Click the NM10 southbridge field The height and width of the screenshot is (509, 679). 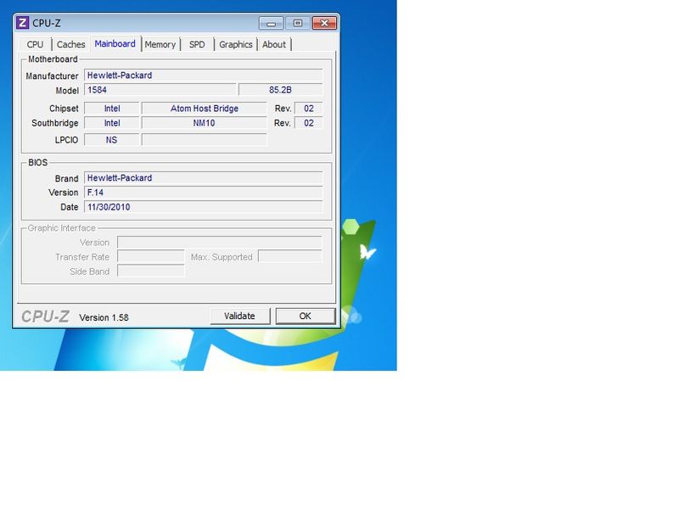click(x=204, y=123)
